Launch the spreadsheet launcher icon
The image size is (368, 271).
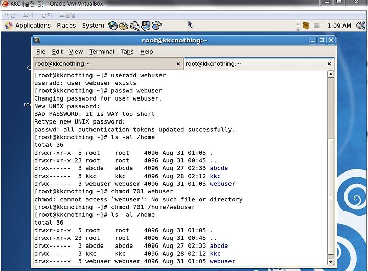[x=156, y=26]
